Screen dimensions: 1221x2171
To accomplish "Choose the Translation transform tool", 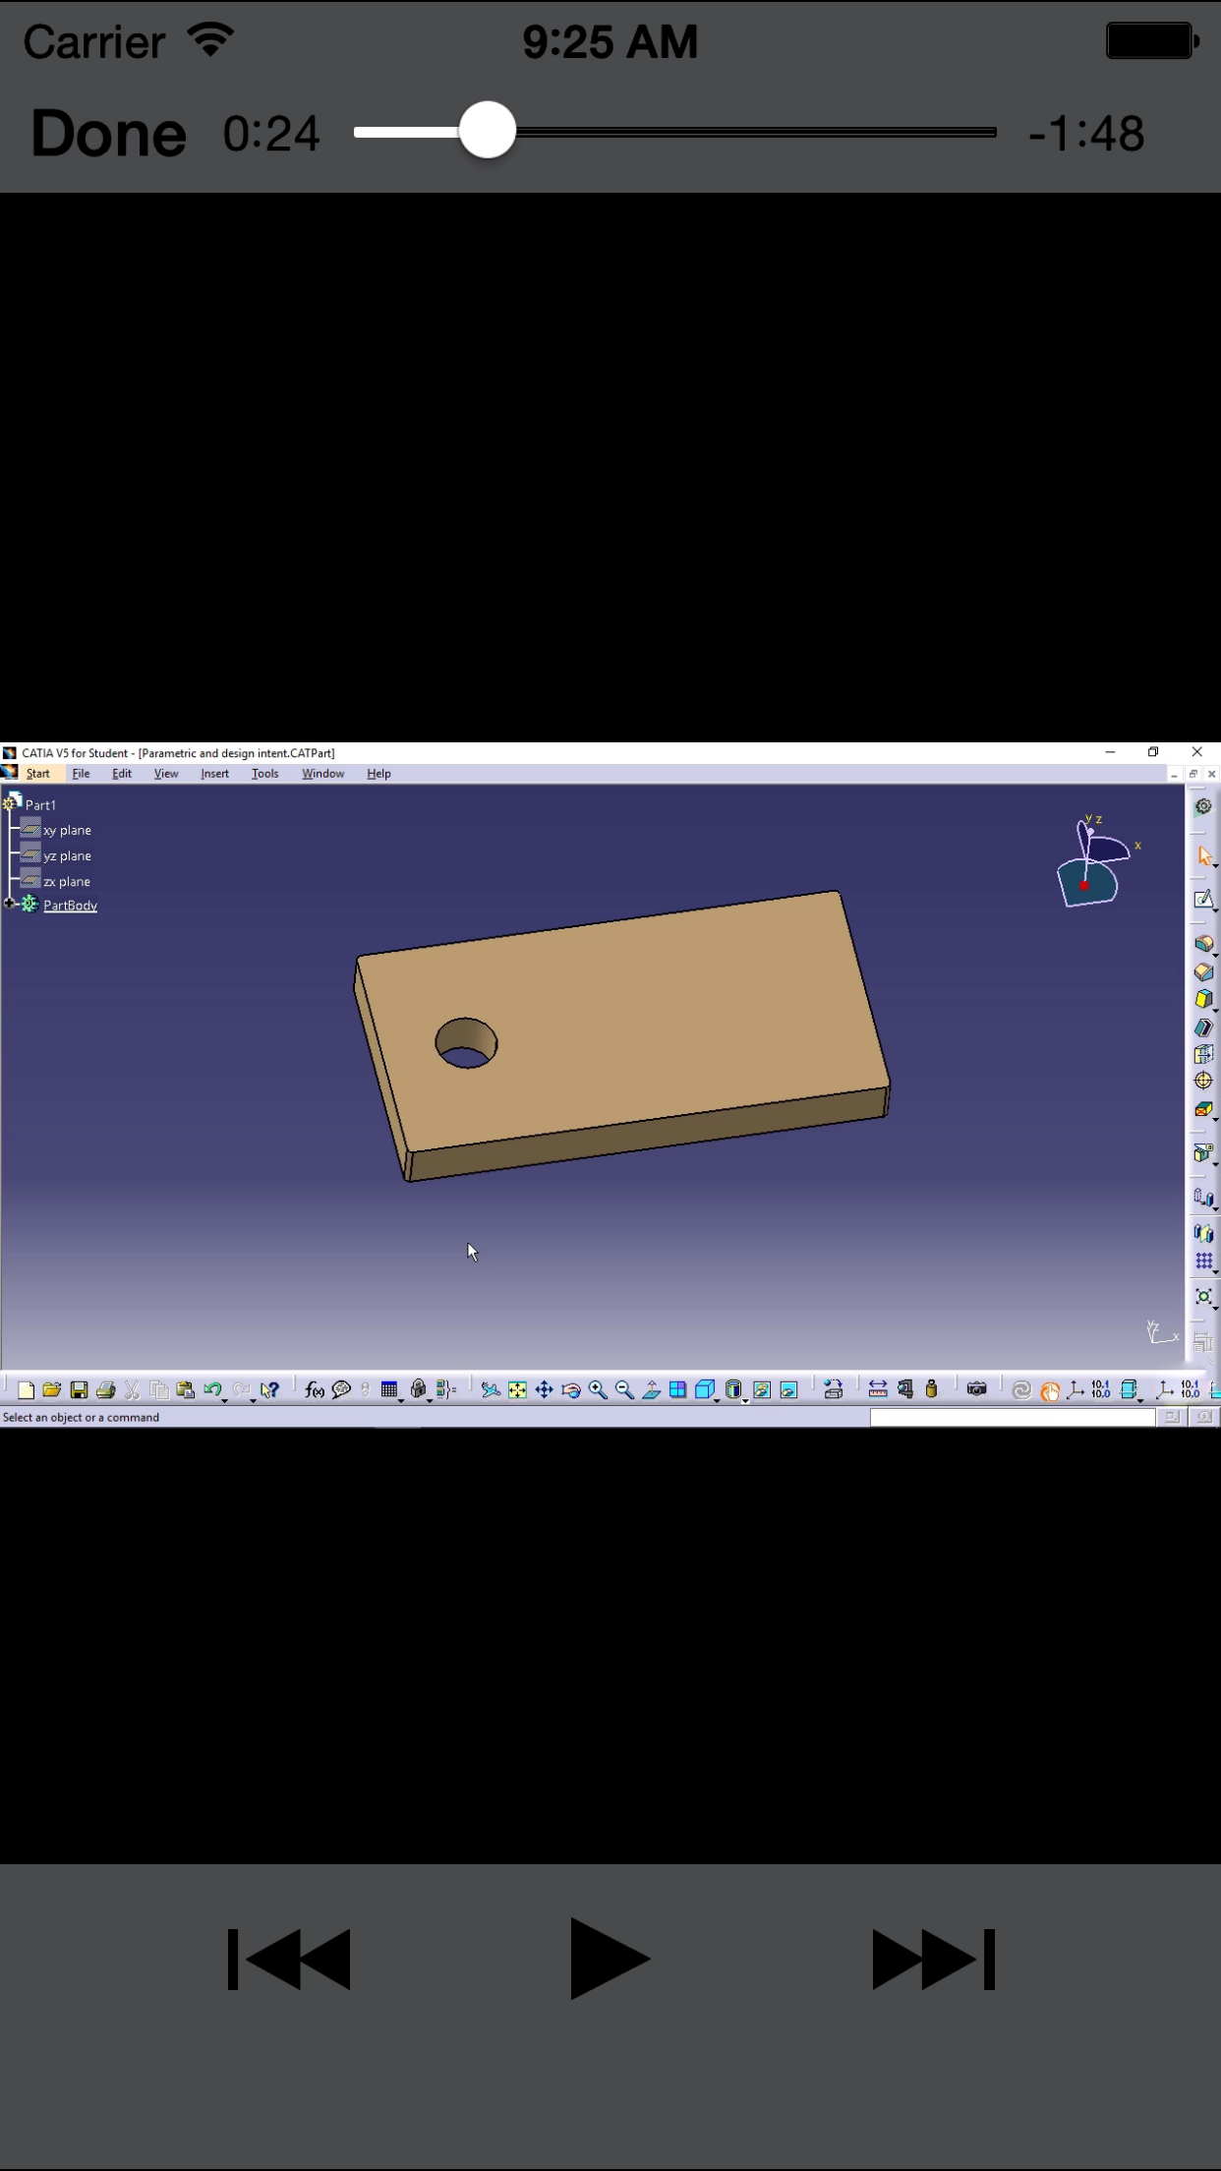I will [1203, 1197].
